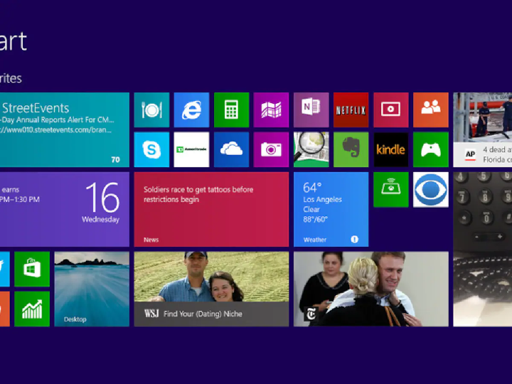
Task: Open the TD Ameritrade tile
Action: click(191, 149)
